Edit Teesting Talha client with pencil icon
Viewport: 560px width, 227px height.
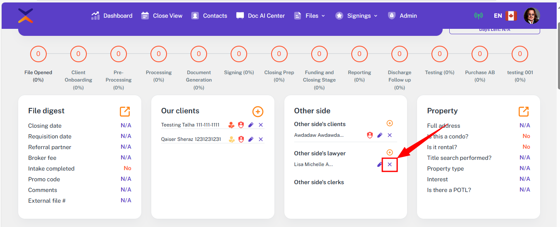click(251, 125)
